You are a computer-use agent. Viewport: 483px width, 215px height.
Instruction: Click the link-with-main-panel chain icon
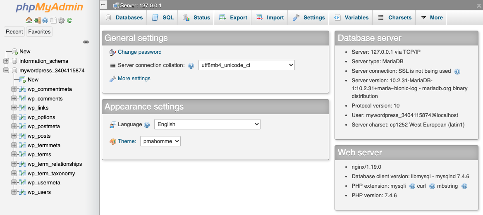click(x=86, y=42)
